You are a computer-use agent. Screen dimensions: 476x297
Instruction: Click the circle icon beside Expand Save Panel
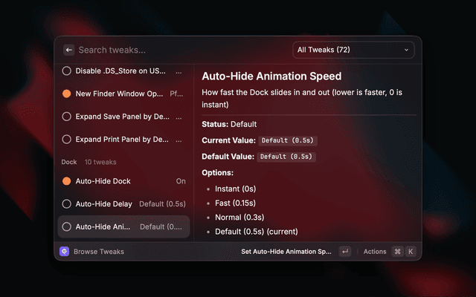[x=66, y=117]
